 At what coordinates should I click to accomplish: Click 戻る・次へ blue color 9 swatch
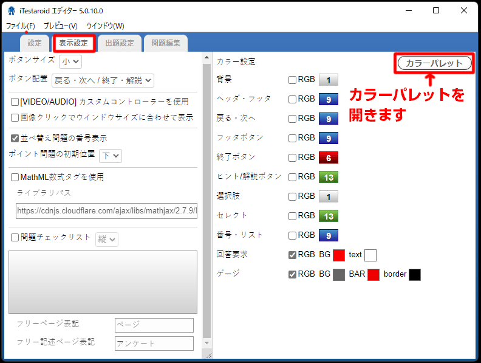[x=329, y=119]
